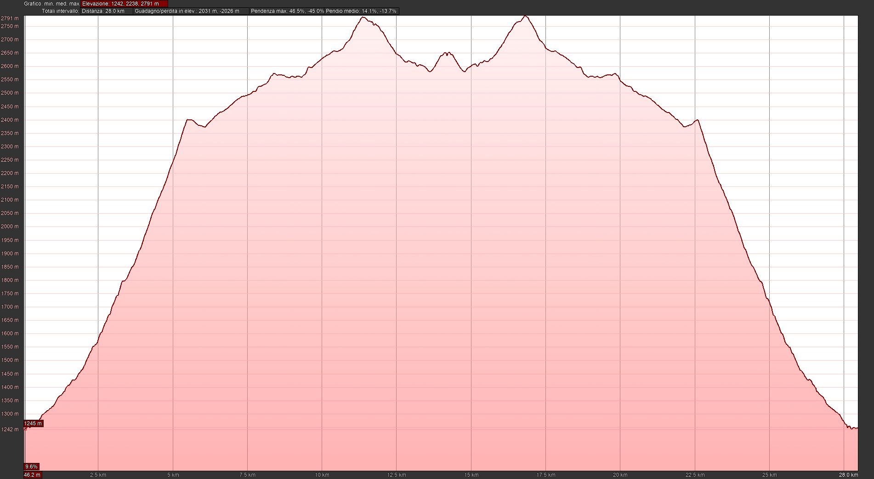Click the 2.5 km distance axis label

pyautogui.click(x=98, y=475)
